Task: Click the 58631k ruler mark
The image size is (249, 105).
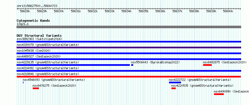Action: pos(76,11)
